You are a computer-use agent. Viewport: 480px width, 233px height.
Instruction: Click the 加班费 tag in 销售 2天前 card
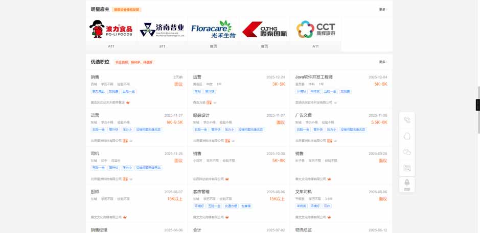click(x=113, y=91)
